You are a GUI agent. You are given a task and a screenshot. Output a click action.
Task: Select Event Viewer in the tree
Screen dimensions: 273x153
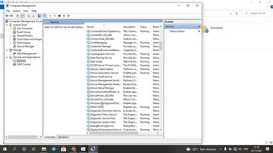pyautogui.click(x=24, y=32)
